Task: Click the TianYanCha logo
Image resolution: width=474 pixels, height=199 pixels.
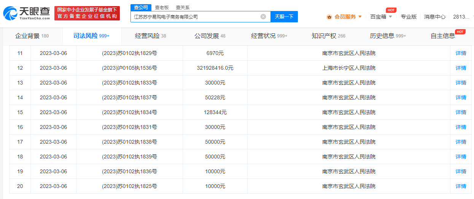Action: coord(27,13)
